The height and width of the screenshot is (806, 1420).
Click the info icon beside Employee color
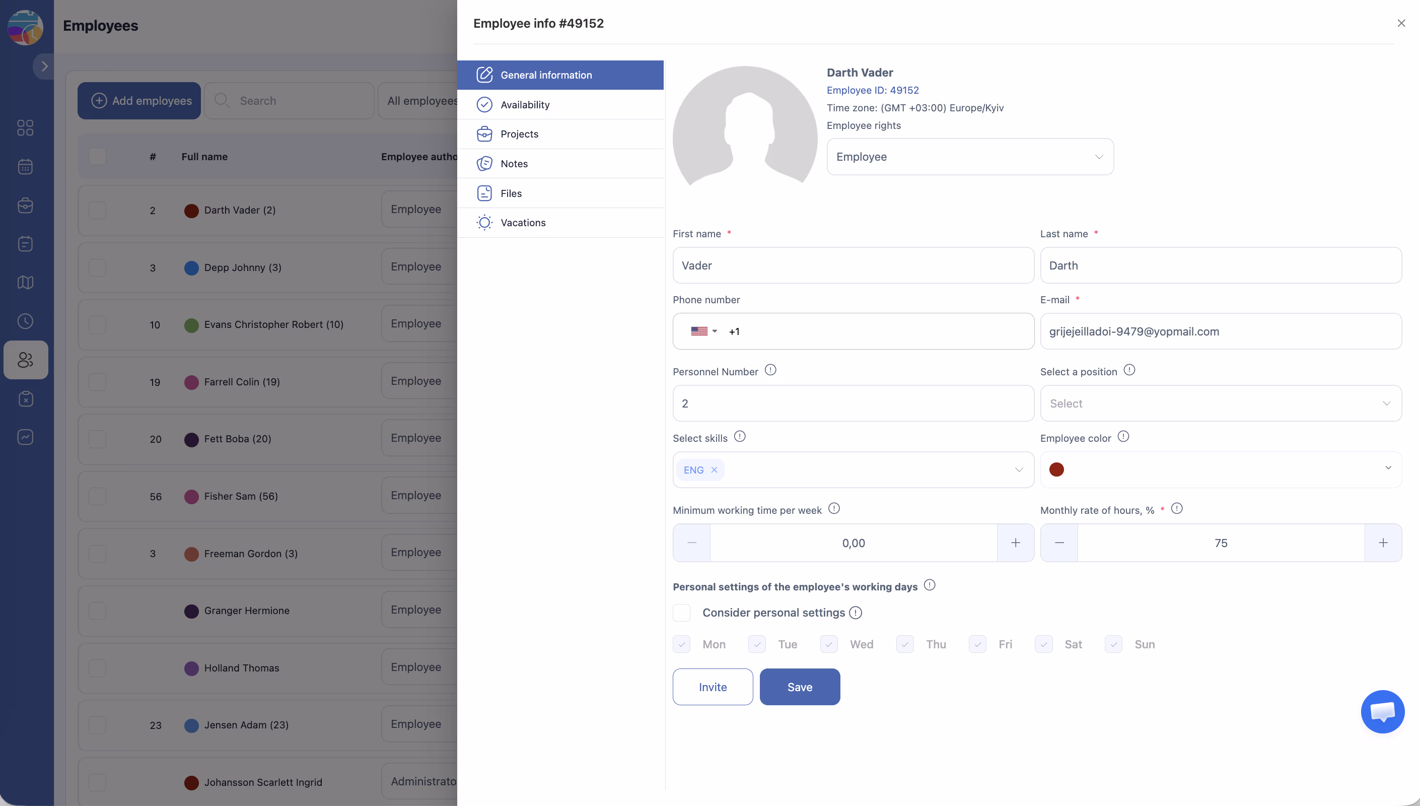tap(1123, 436)
